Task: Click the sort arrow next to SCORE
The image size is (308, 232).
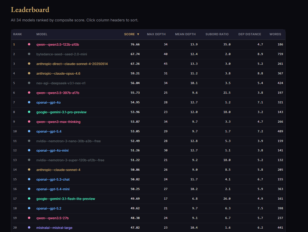Action: coord(138,34)
